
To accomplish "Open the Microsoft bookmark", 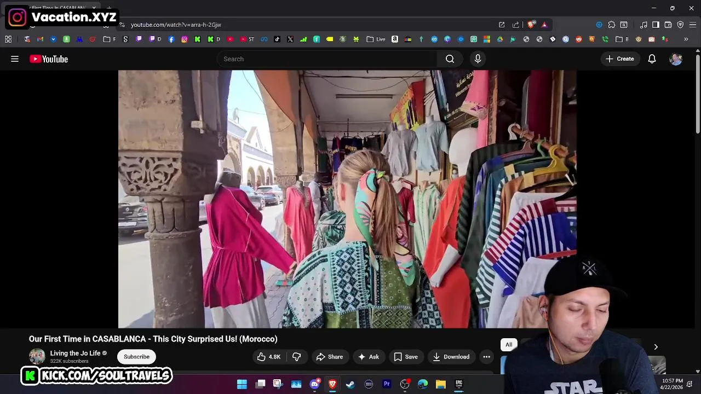I will 487,39.
